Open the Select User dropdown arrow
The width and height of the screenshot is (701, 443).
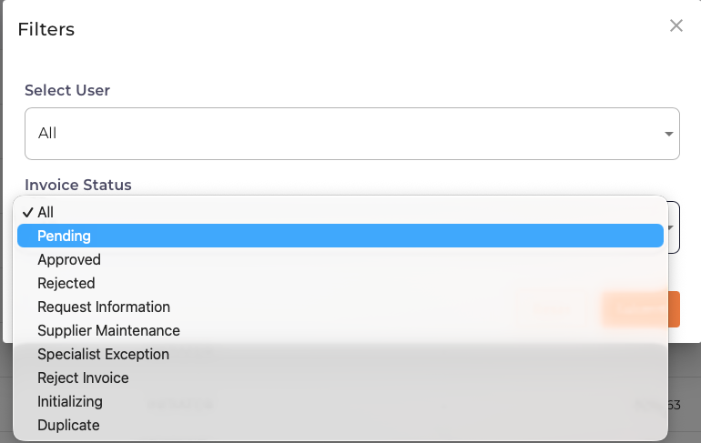670,134
